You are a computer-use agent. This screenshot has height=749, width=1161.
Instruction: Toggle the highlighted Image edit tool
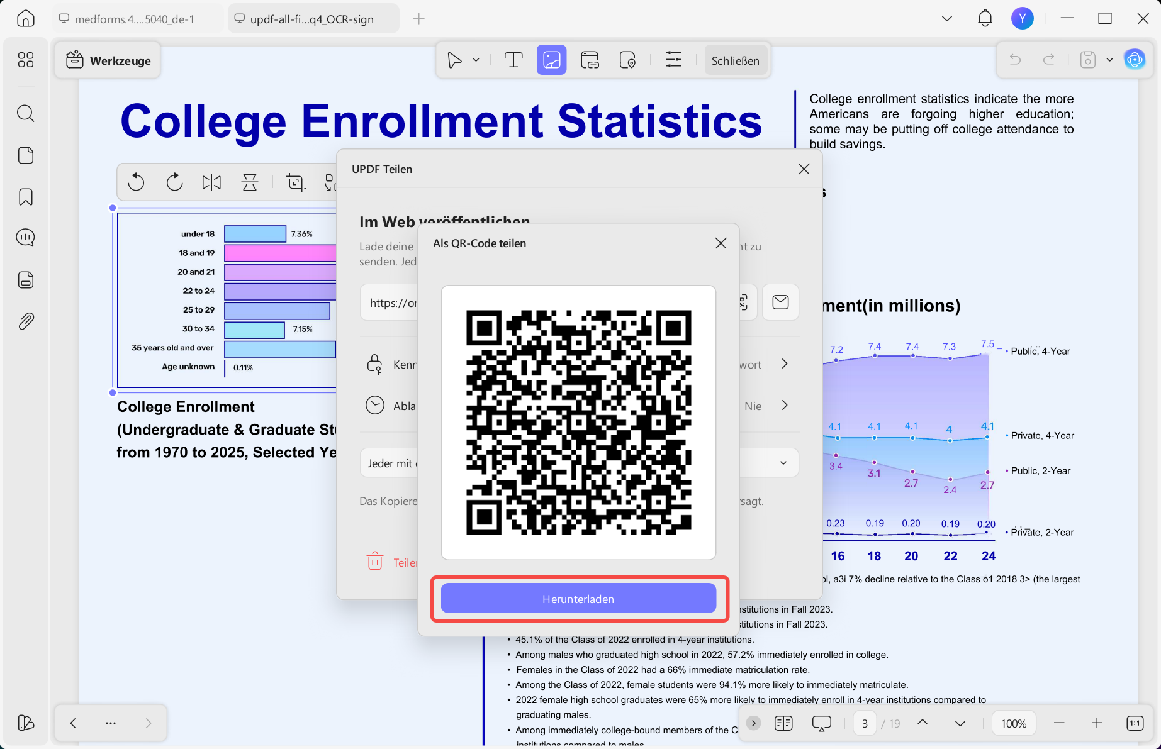pyautogui.click(x=552, y=60)
